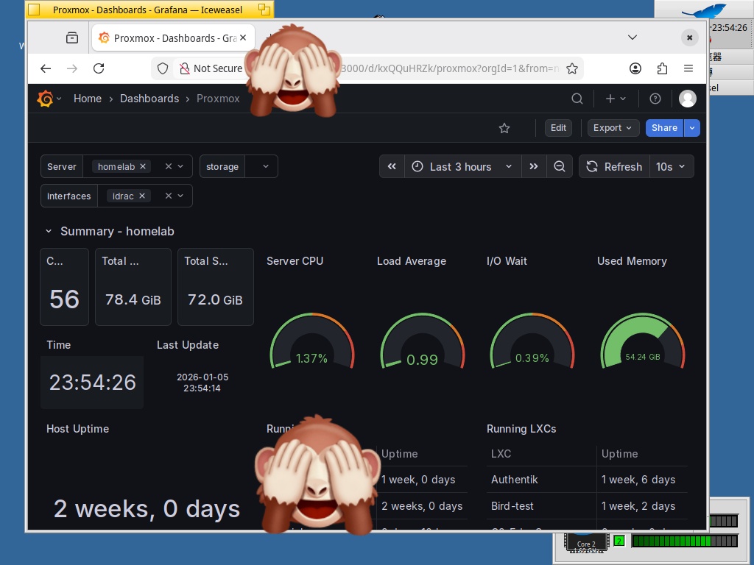The image size is (754, 565).
Task: Click the Proxmox breadcrumb
Action: pos(218,99)
